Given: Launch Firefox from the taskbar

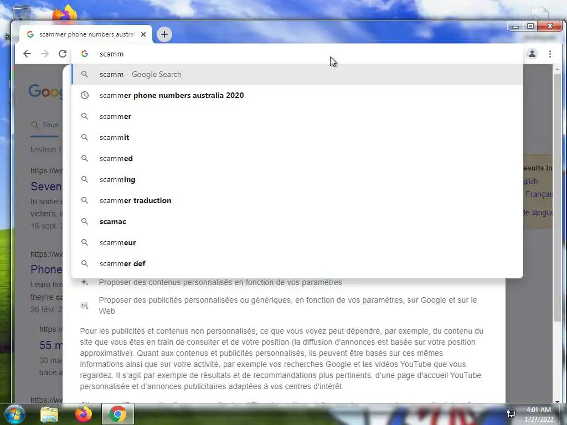Looking at the screenshot, I should [x=84, y=414].
